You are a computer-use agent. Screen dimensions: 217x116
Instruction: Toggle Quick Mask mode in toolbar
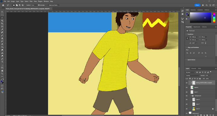(x=2, y=86)
